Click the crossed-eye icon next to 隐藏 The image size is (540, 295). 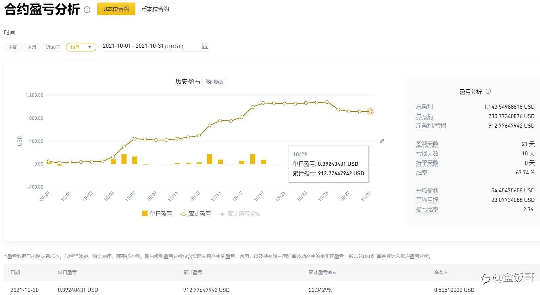click(x=209, y=82)
